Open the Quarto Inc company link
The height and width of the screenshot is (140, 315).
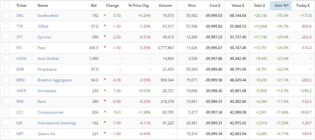pyautogui.click(x=46, y=134)
